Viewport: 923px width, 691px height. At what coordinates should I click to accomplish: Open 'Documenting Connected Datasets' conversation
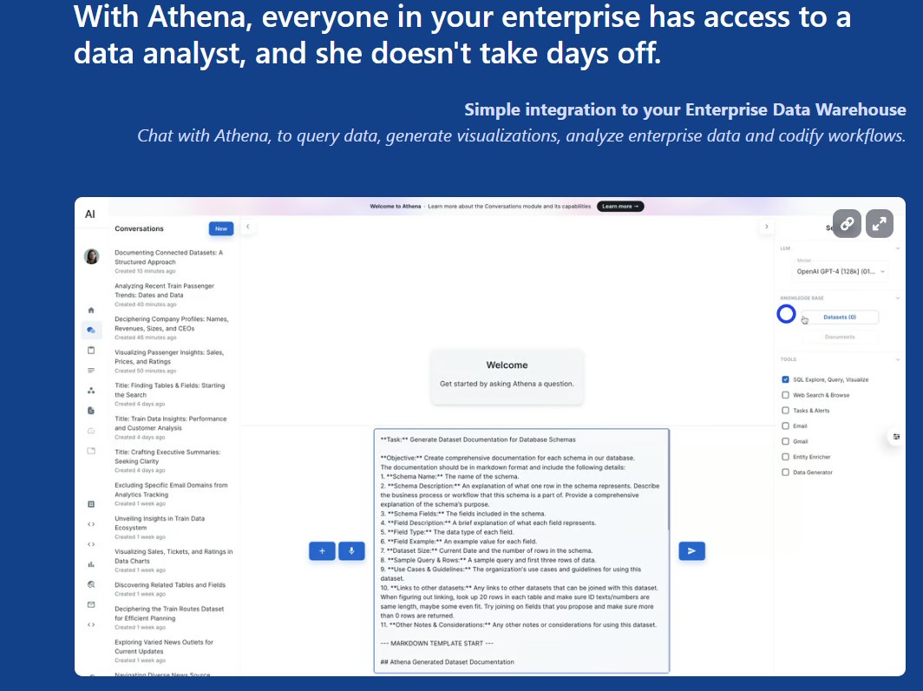coord(171,261)
